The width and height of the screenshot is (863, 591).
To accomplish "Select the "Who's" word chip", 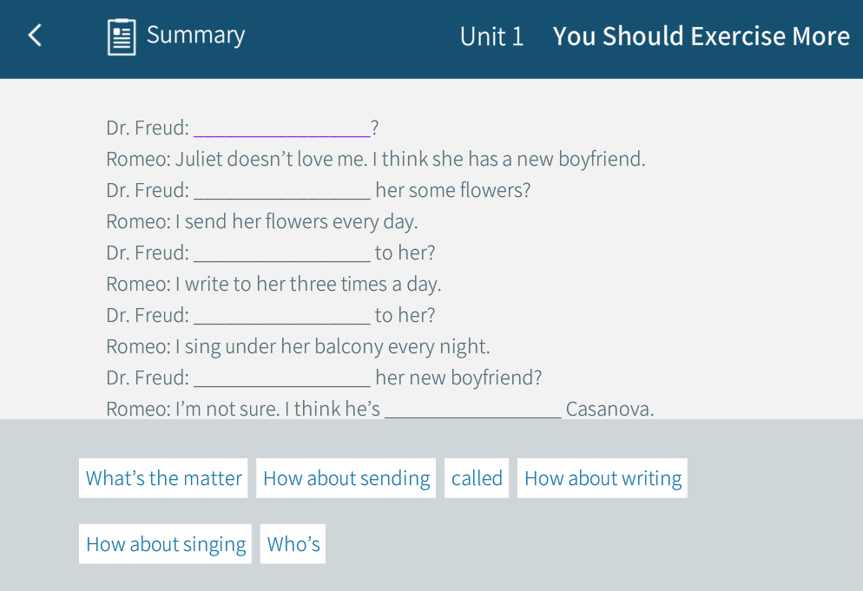I will click(293, 544).
